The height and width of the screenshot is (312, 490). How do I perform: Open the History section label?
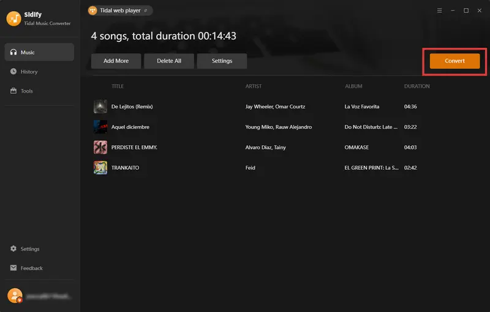click(x=29, y=72)
